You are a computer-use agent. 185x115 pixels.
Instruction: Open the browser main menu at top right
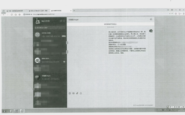(x=184, y=14)
